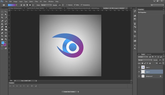This screenshot has width=165, height=95.
Task: Click the Create Video Timeline button
Action: point(69,92)
